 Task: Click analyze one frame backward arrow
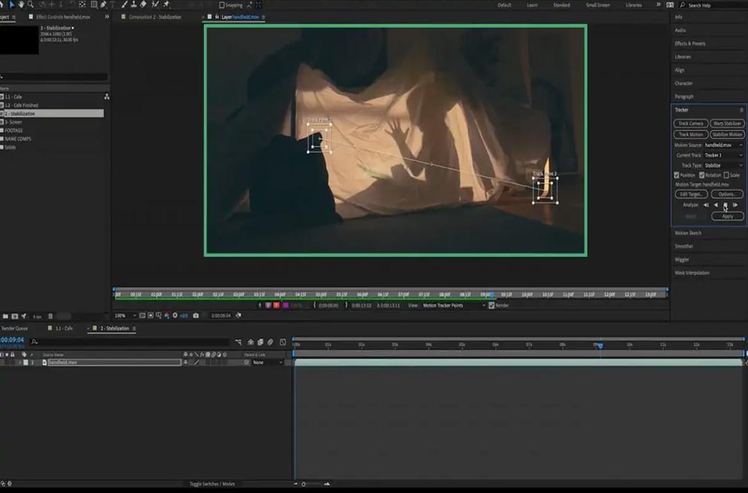(x=706, y=205)
